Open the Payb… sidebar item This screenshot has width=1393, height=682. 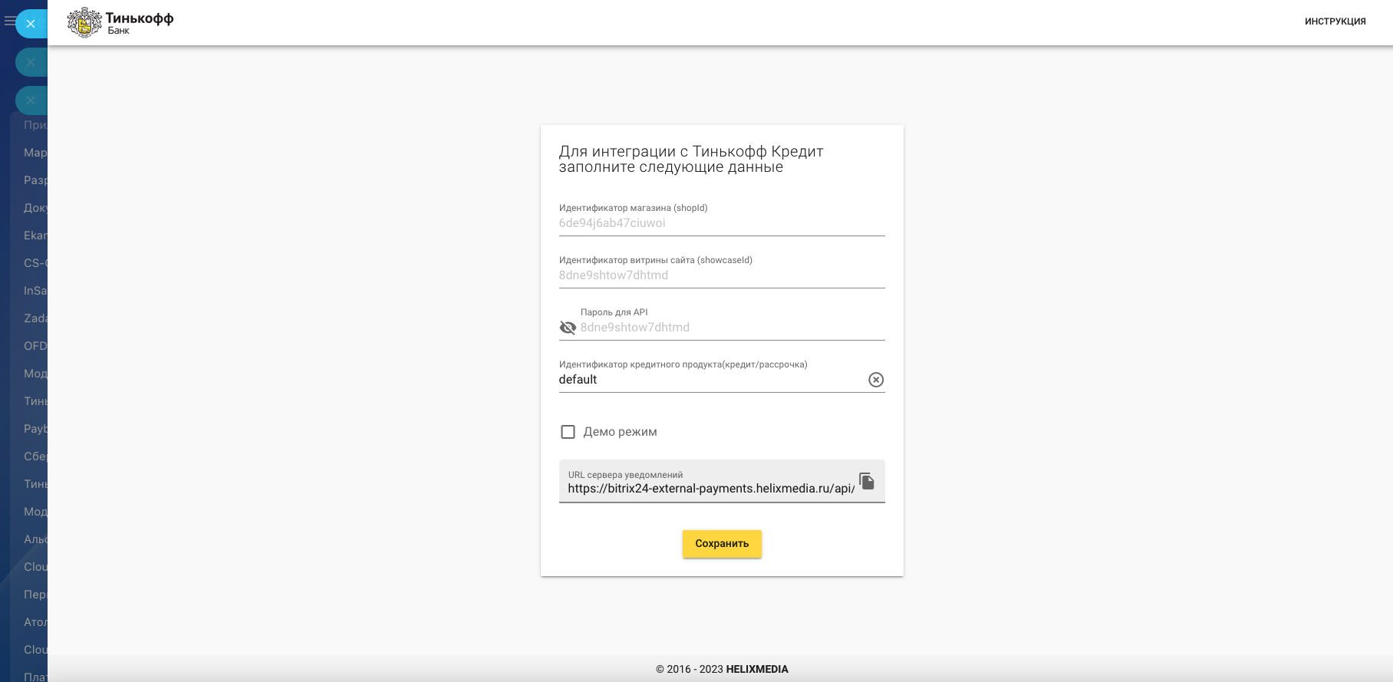pyautogui.click(x=35, y=429)
